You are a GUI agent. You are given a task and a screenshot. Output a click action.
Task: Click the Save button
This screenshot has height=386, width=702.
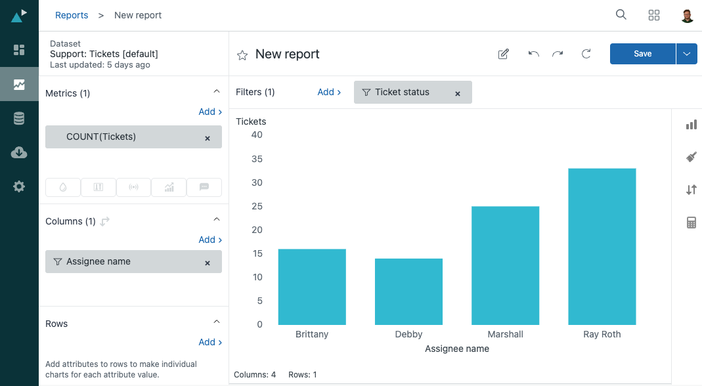click(x=642, y=54)
